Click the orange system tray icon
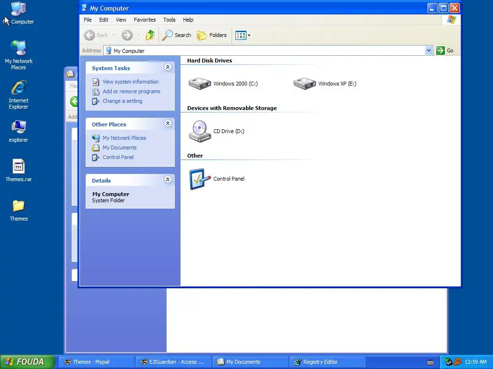493x369 pixels. [x=457, y=362]
